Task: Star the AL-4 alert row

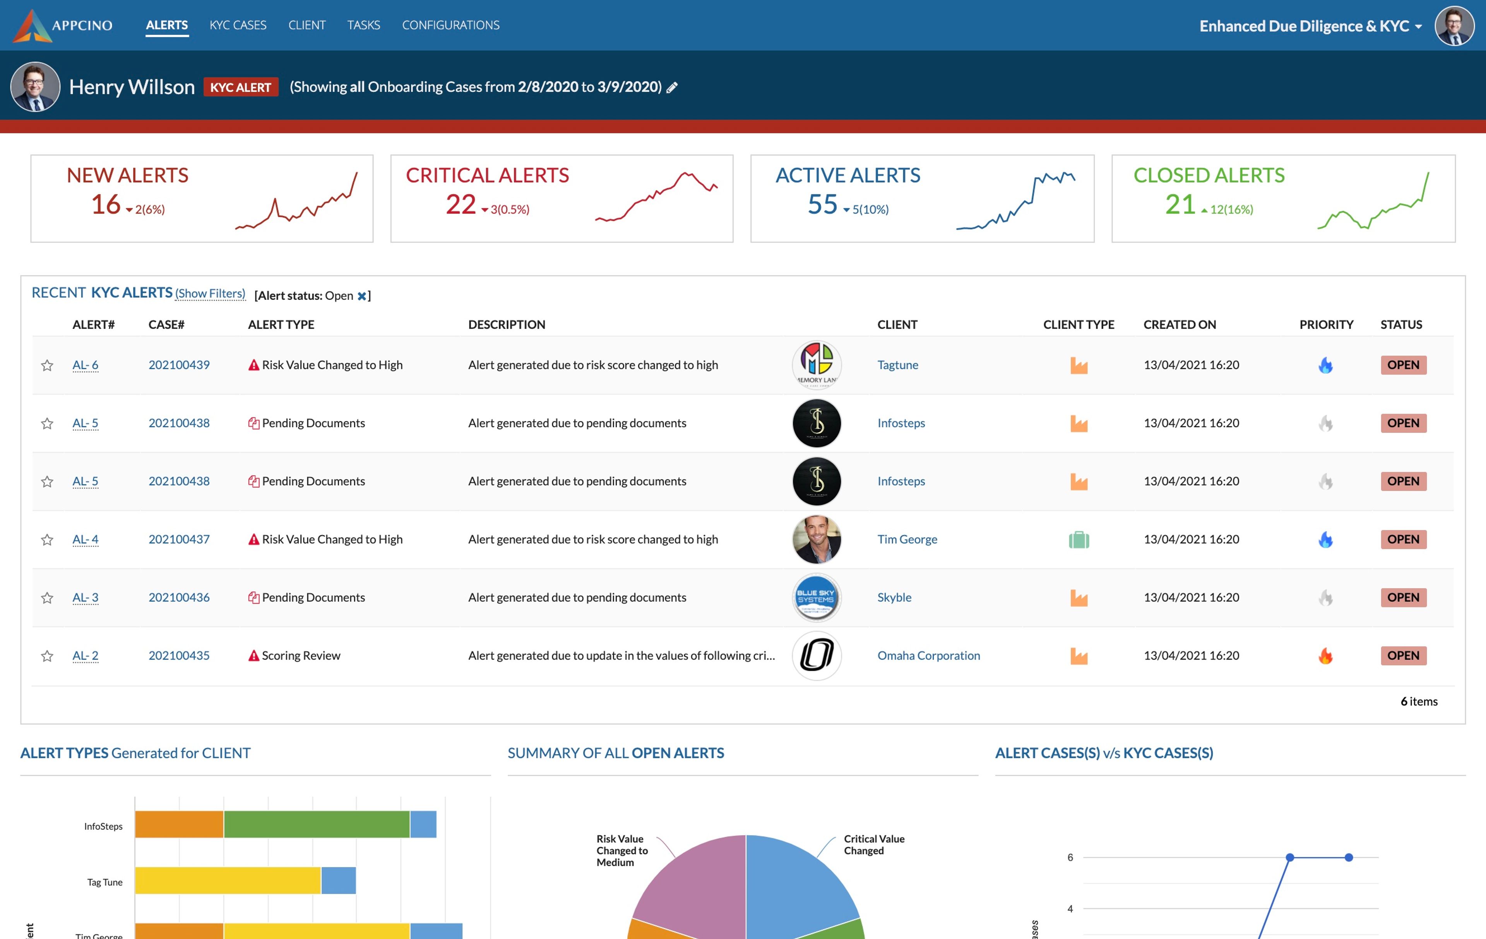Action: click(x=47, y=540)
